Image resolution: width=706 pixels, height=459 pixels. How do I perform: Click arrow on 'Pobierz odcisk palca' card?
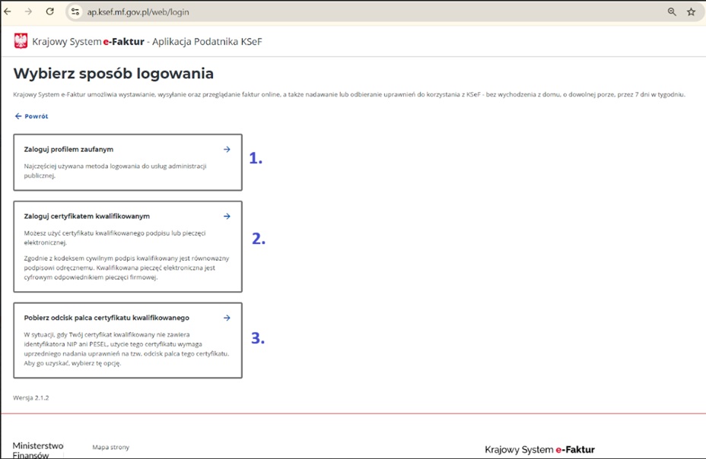[227, 318]
